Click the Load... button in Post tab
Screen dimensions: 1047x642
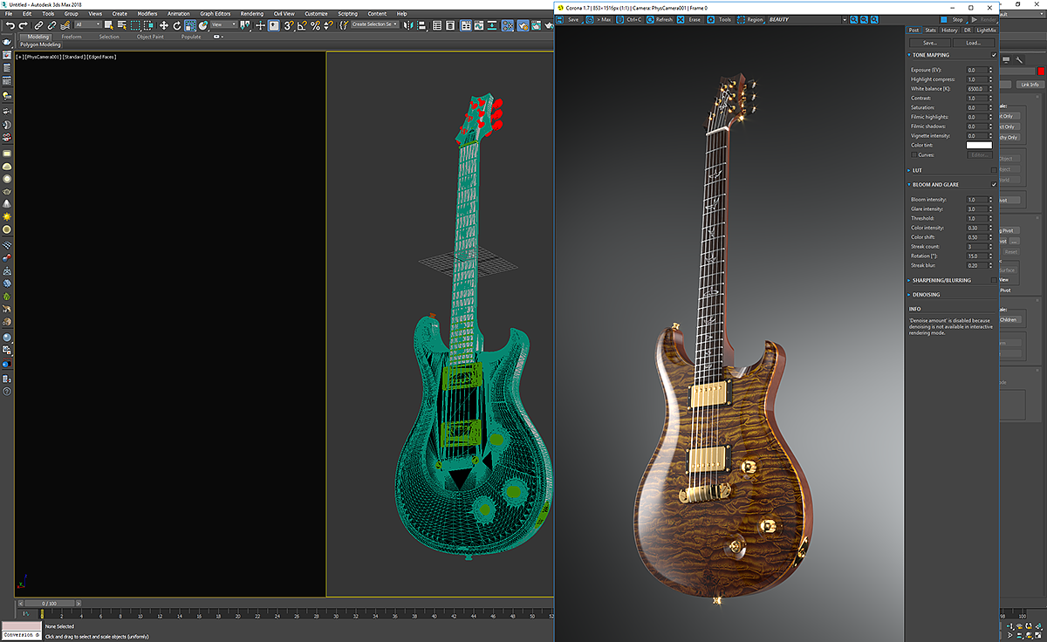click(973, 43)
